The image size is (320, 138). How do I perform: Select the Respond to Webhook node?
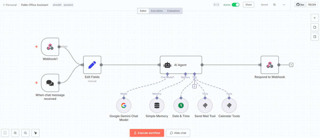pos(270,65)
